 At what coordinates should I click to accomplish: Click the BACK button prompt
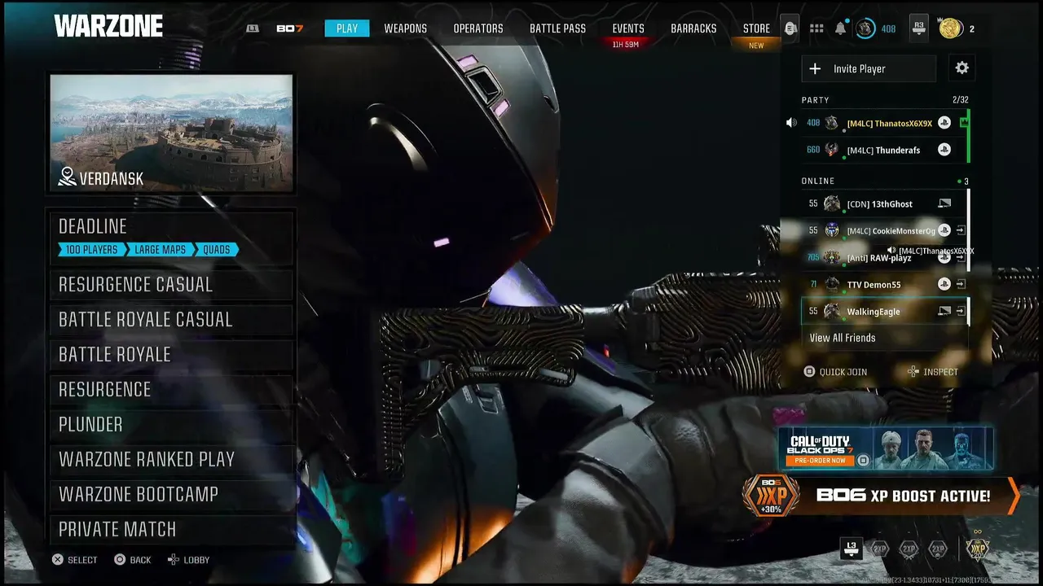point(133,560)
